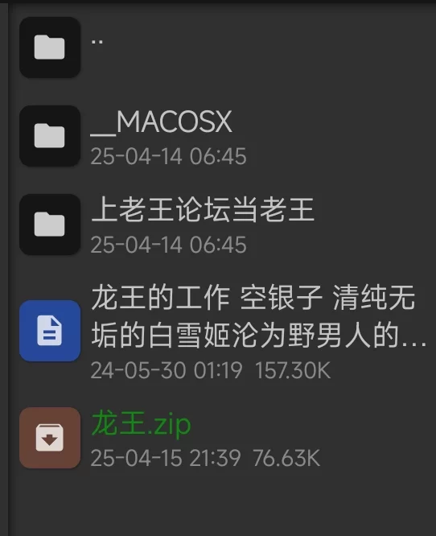The image size is (436, 536).
Task: Open the __MACOSX folder name
Action: 161,122
